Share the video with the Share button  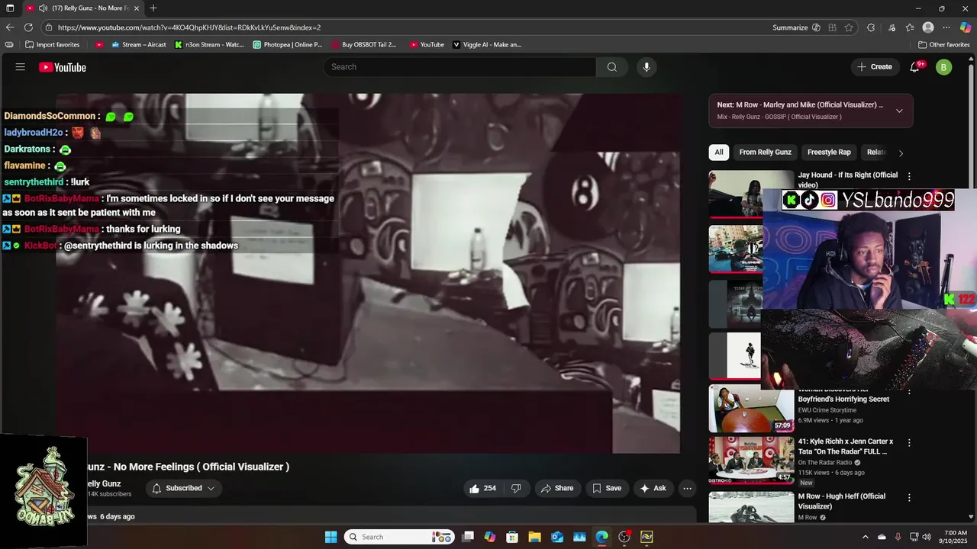(x=556, y=488)
